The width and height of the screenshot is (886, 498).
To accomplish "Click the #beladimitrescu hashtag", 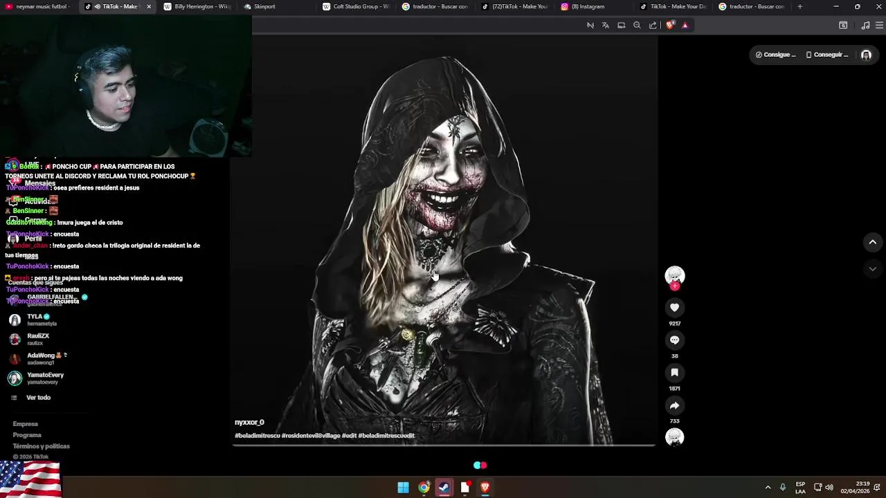I will pyautogui.click(x=257, y=436).
